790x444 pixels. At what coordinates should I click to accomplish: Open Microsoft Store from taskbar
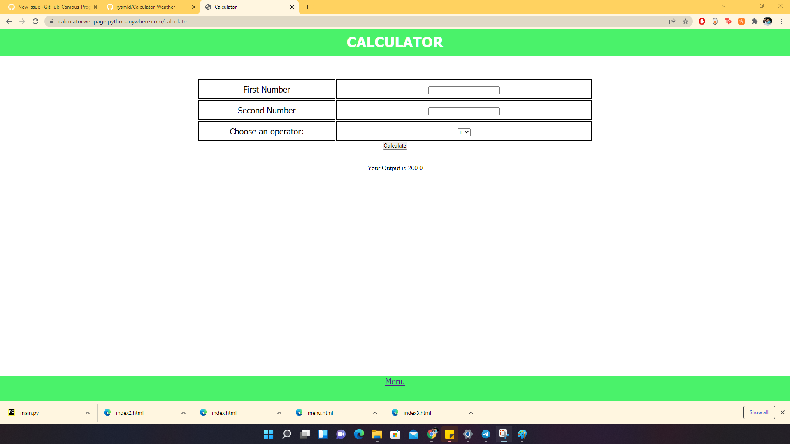(395, 434)
